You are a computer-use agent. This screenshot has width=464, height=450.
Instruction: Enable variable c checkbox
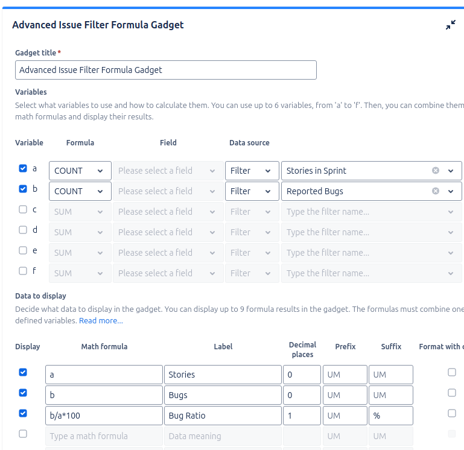[23, 209]
